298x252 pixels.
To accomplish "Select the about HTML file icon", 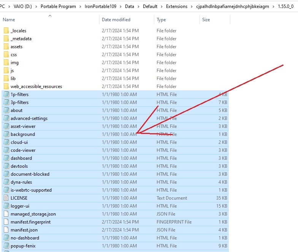I will (x=6, y=110).
